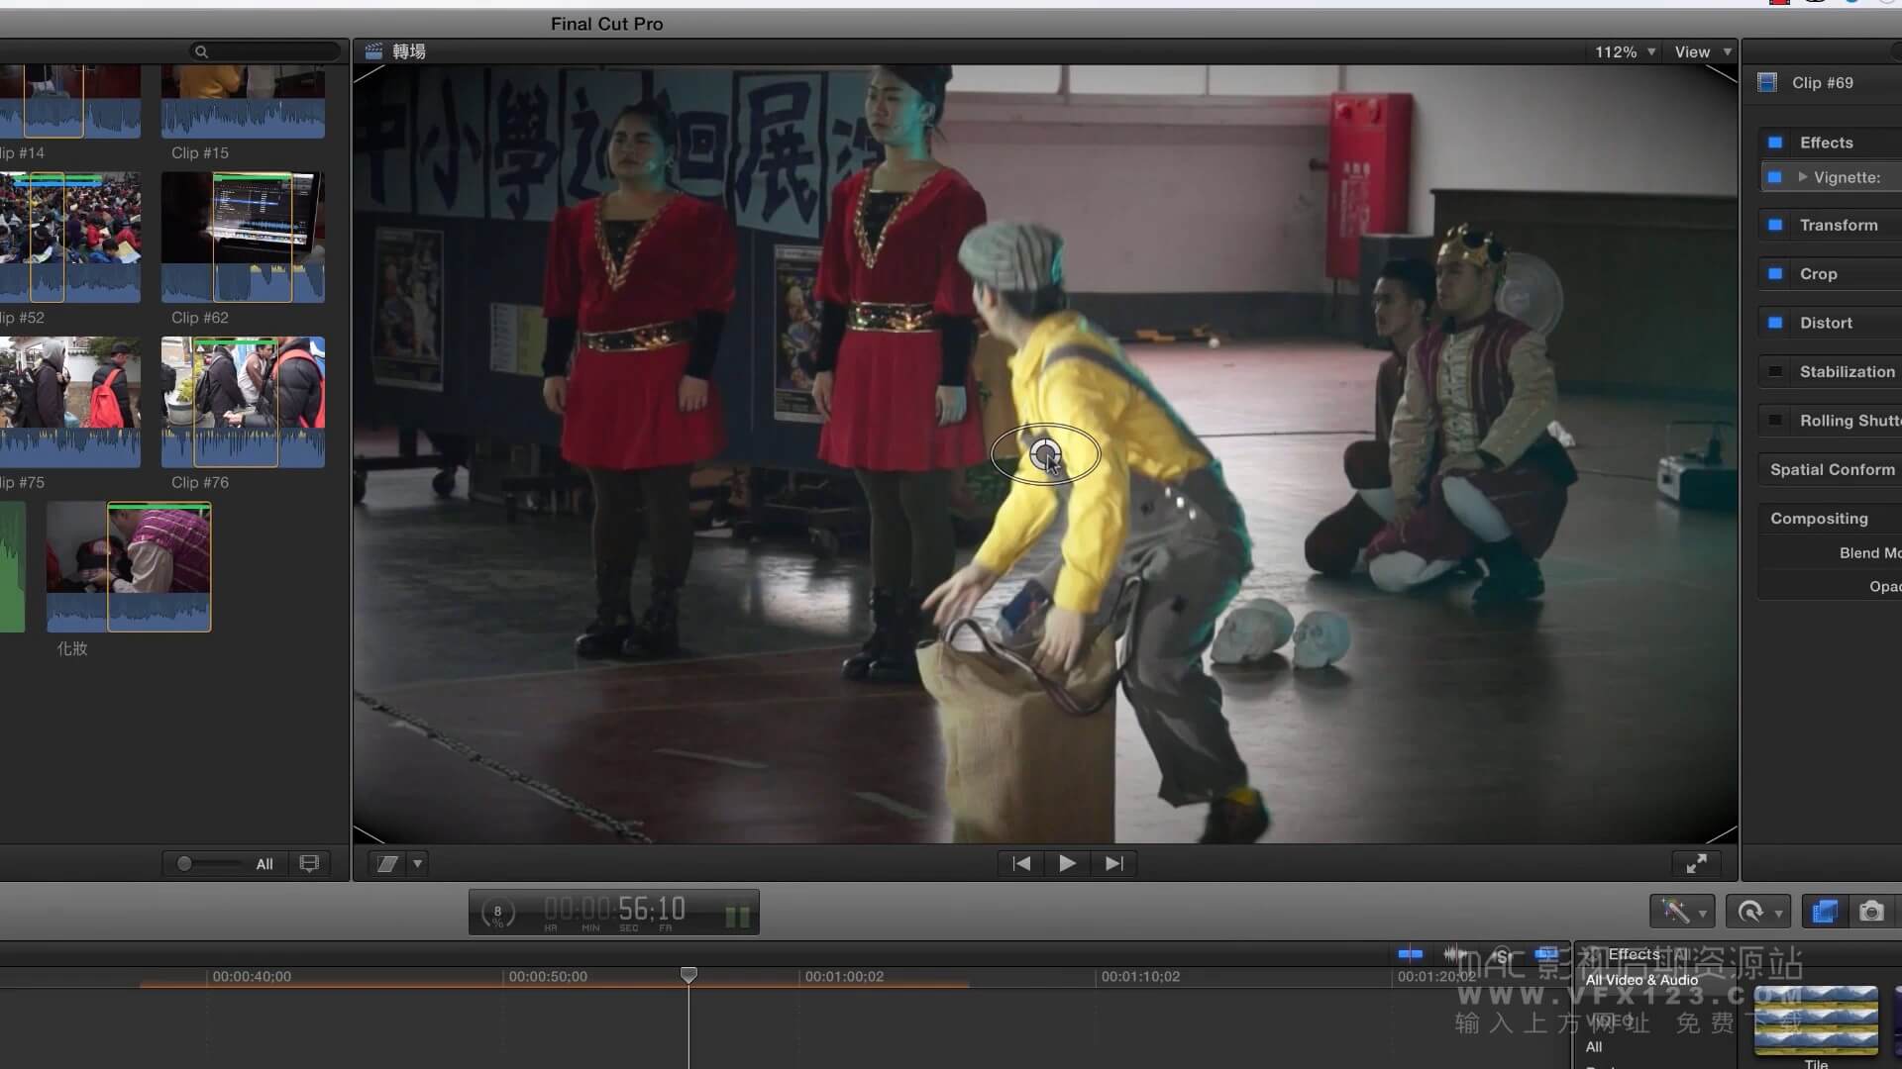Image resolution: width=1902 pixels, height=1069 pixels.
Task: Click the Retime speed button
Action: (1750, 911)
